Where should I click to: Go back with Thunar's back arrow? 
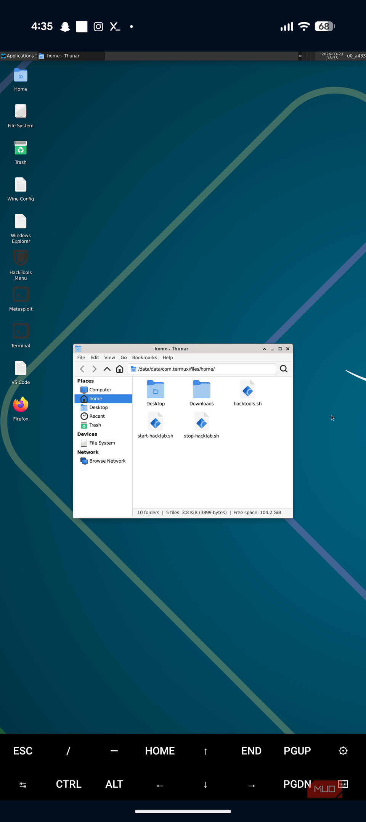(x=82, y=369)
